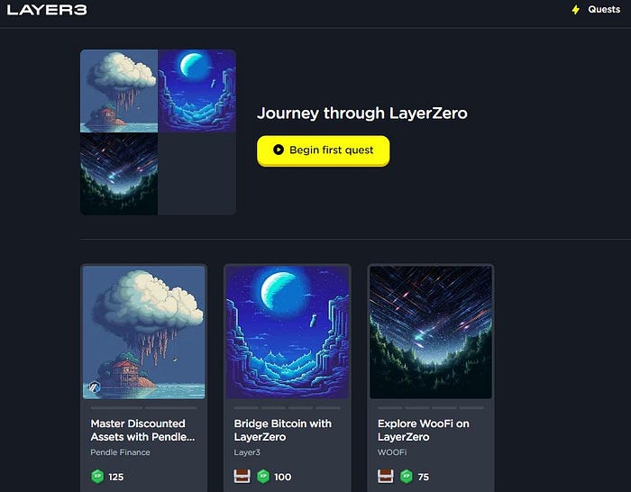Click the progress bar on Pendle card
The height and width of the screenshot is (492, 631).
[x=143, y=408]
